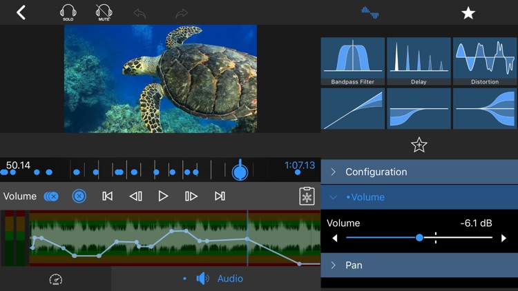Viewport: 518px width, 291px height.
Task: Select the last keyframe point on the volume curve
Action: coord(299,264)
